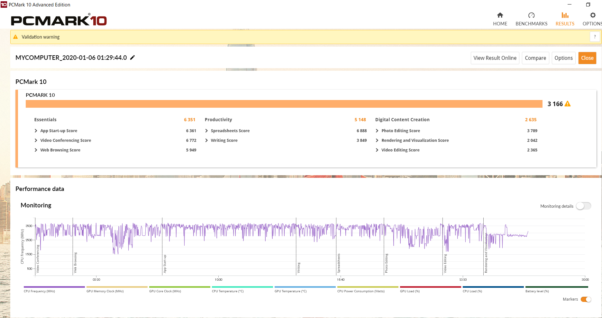Open the OPTIONS tab label
The width and height of the screenshot is (602, 318).
point(592,24)
